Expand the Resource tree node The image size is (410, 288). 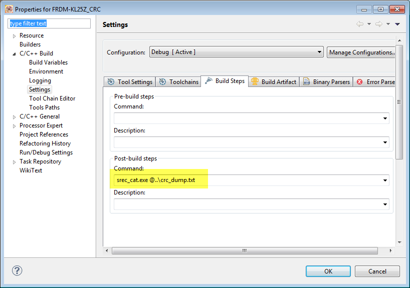point(14,36)
